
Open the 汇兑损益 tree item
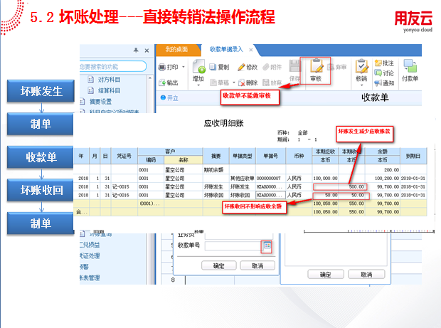(90, 245)
